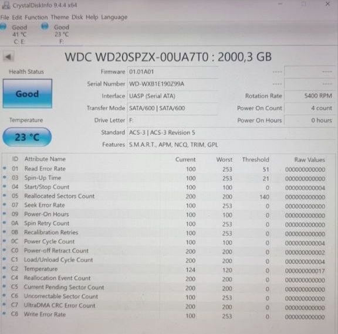This screenshot has height=334, width=338.
Task: Select the Read Error Rate attribute name
Action: [45, 169]
